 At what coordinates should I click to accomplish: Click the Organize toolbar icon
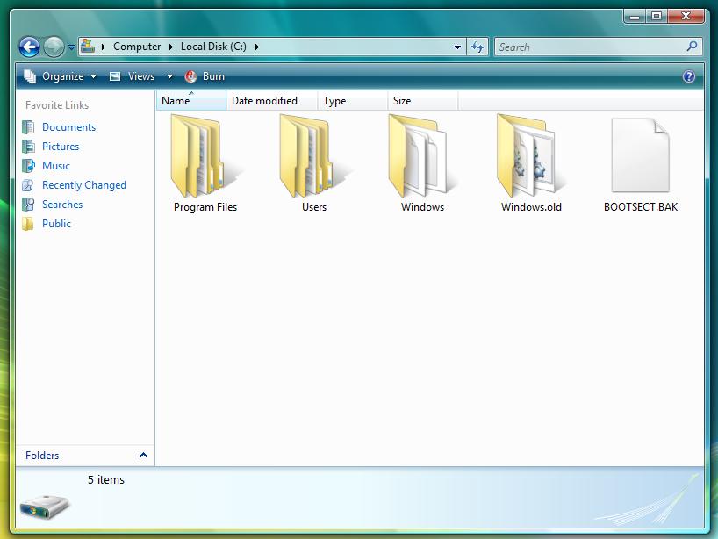coord(30,76)
